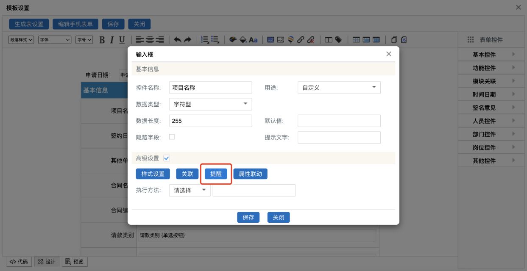Uncheck the 高级设置 checkbox
This screenshot has width=527, height=271.
pos(167,158)
